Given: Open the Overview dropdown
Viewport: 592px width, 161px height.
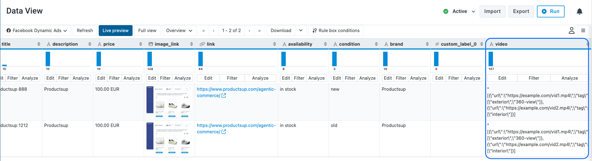Looking at the screenshot, I should (179, 31).
